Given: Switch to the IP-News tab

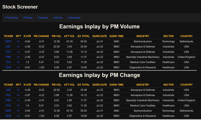Looking at the screenshot, I should click(28, 18).
